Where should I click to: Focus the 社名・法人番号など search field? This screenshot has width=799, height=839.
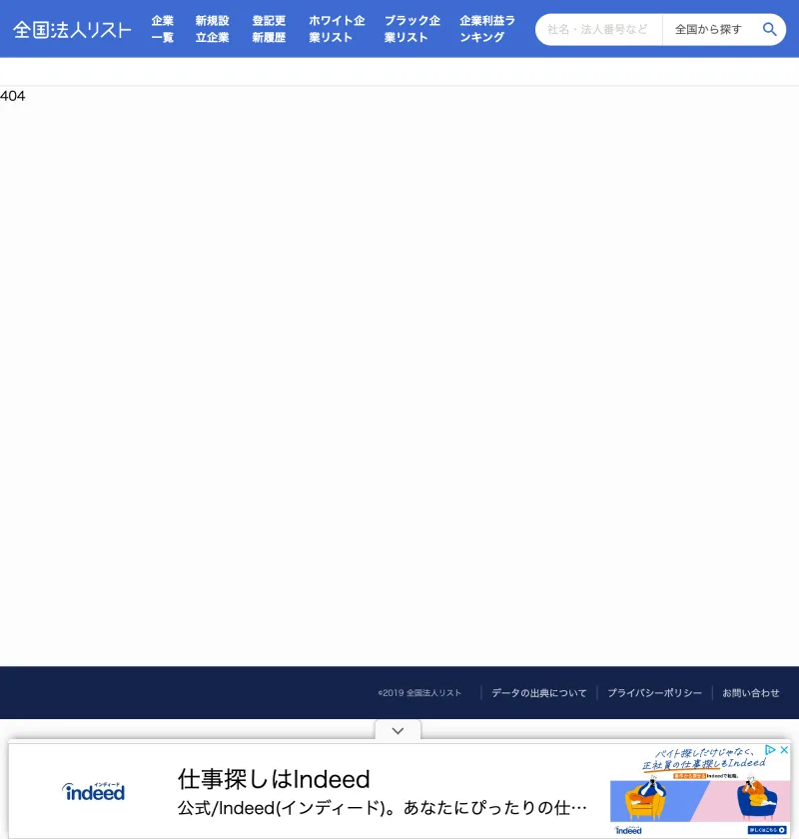tap(599, 29)
